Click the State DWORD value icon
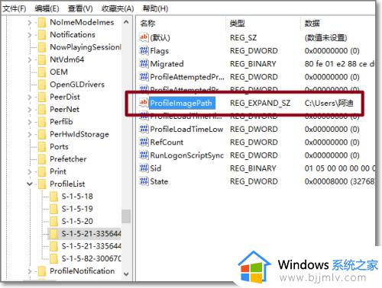 [144, 181]
